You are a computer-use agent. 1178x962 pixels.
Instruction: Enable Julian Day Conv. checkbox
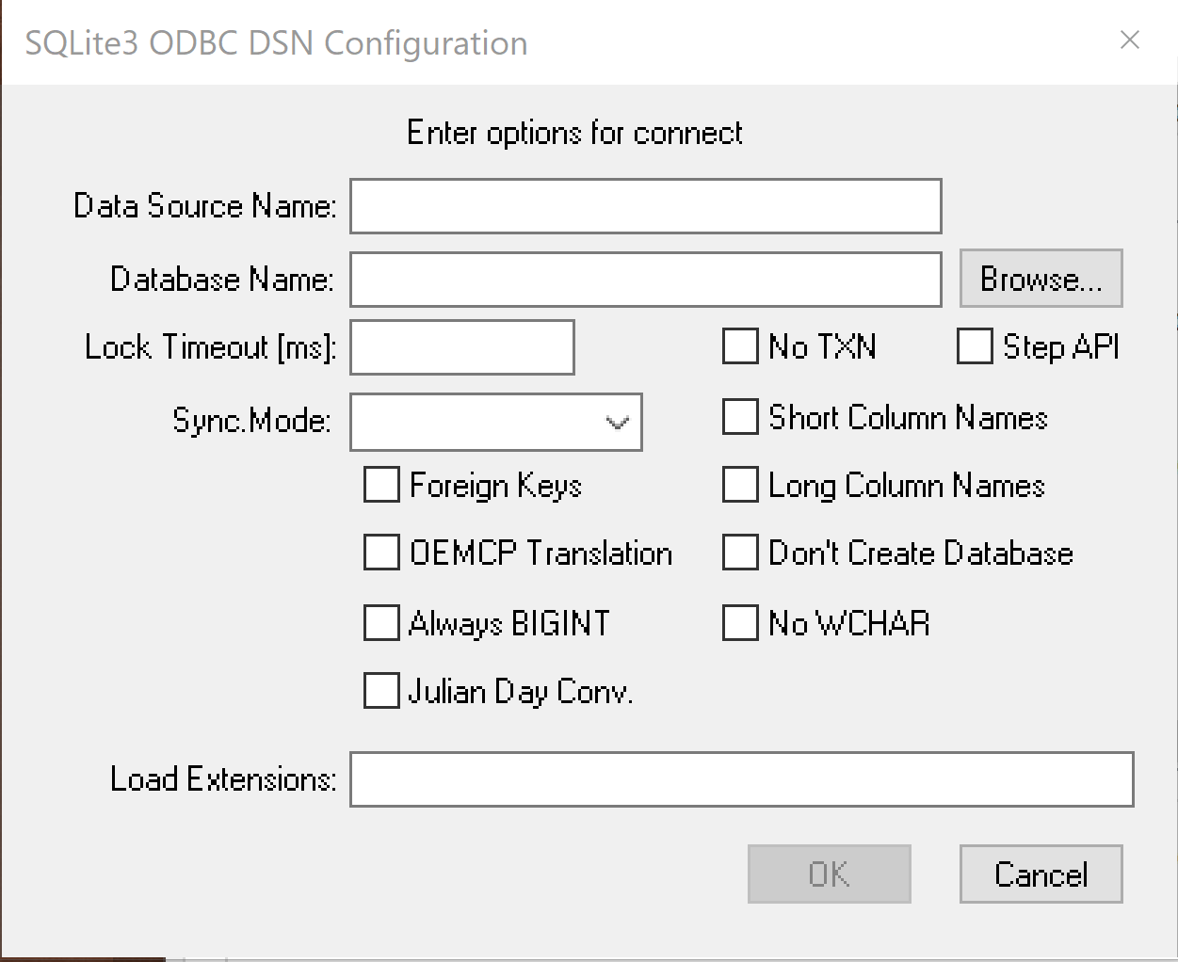point(381,692)
